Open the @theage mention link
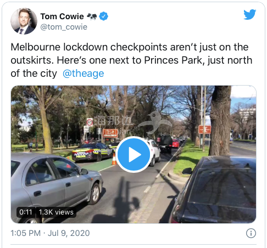This screenshot has height=248, width=267. click(x=84, y=74)
